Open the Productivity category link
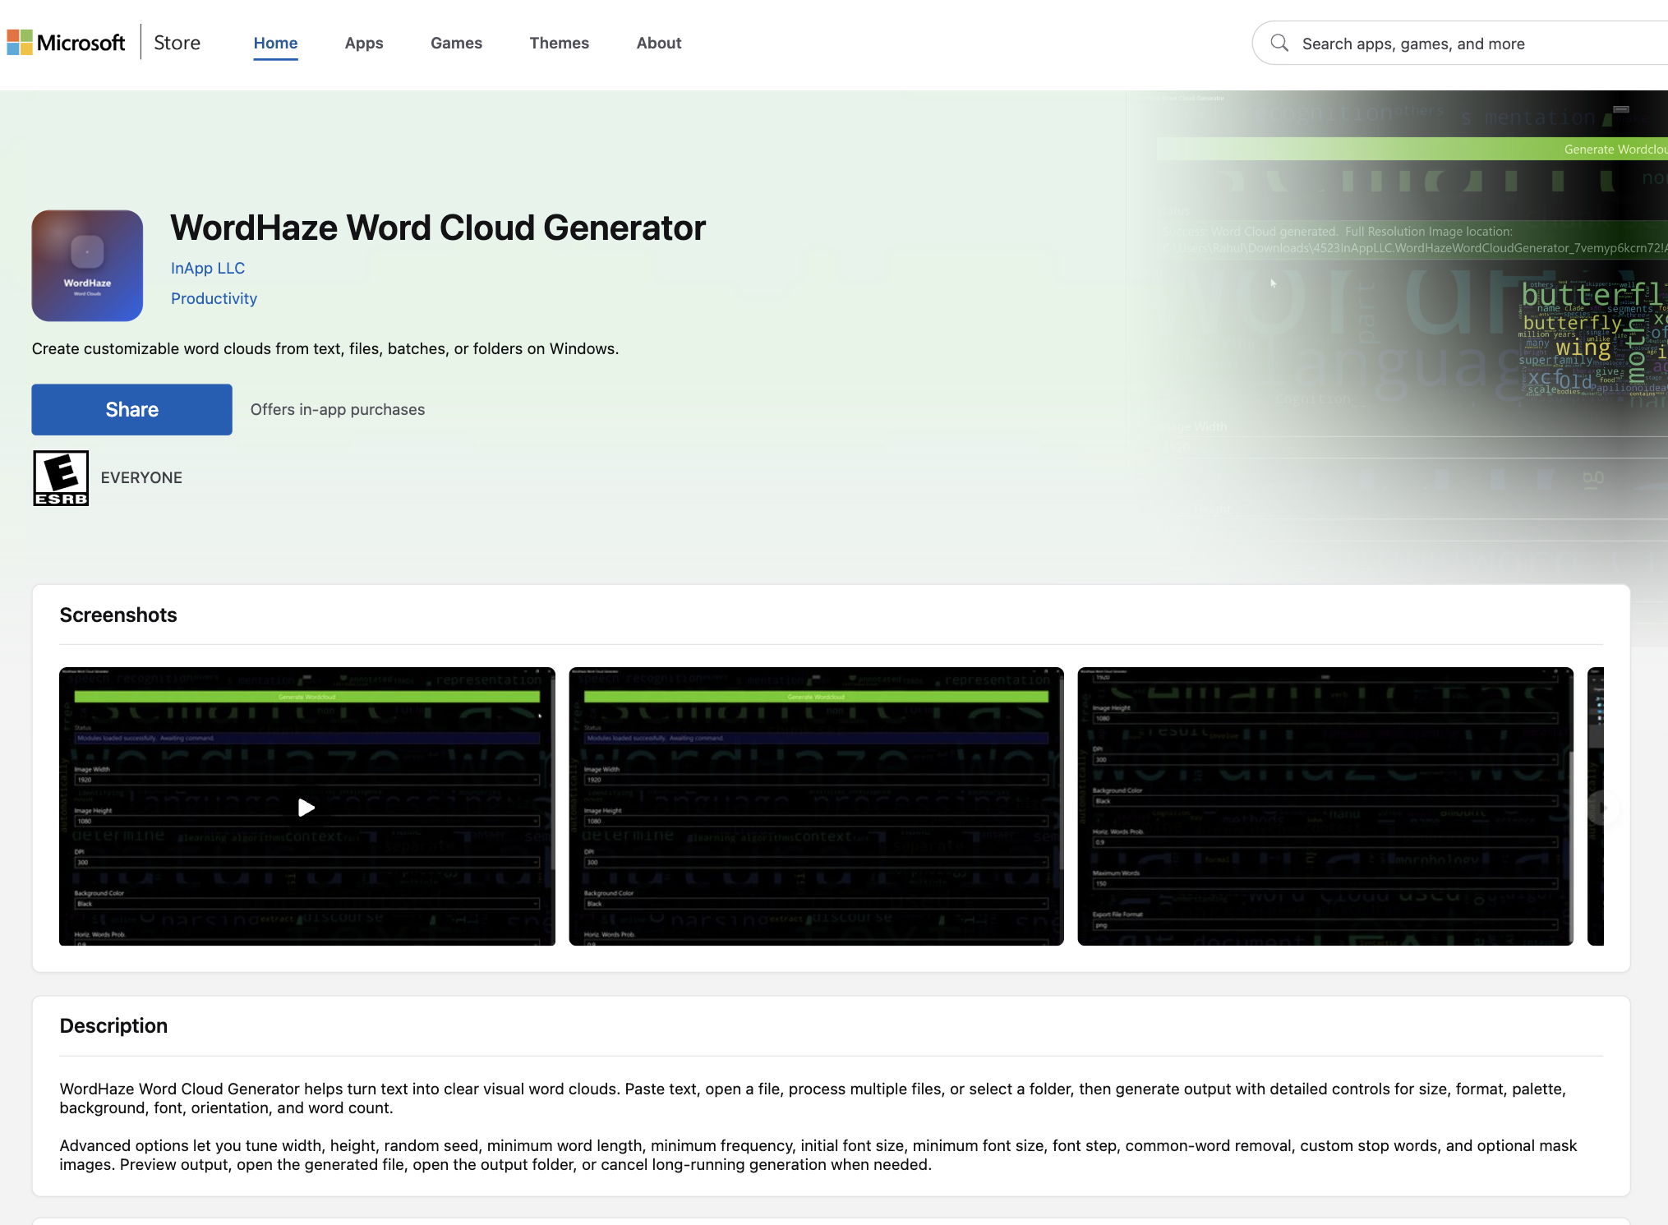Image resolution: width=1668 pixels, height=1225 pixels. coord(214,298)
